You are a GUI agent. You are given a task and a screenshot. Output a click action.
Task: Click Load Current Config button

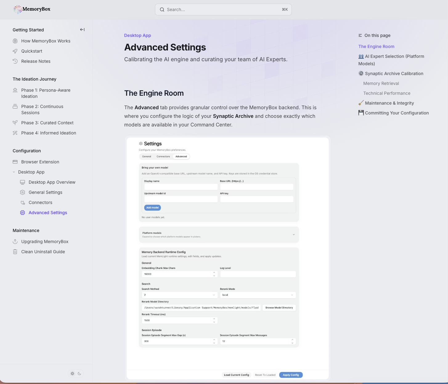236,375
